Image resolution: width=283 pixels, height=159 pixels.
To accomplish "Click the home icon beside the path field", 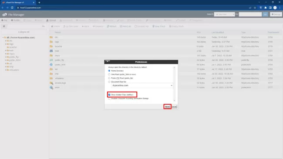I will [4, 26].
